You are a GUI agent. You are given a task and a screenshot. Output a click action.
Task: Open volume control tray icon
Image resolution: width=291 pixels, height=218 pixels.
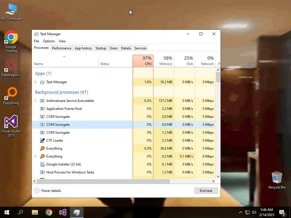[254, 212]
